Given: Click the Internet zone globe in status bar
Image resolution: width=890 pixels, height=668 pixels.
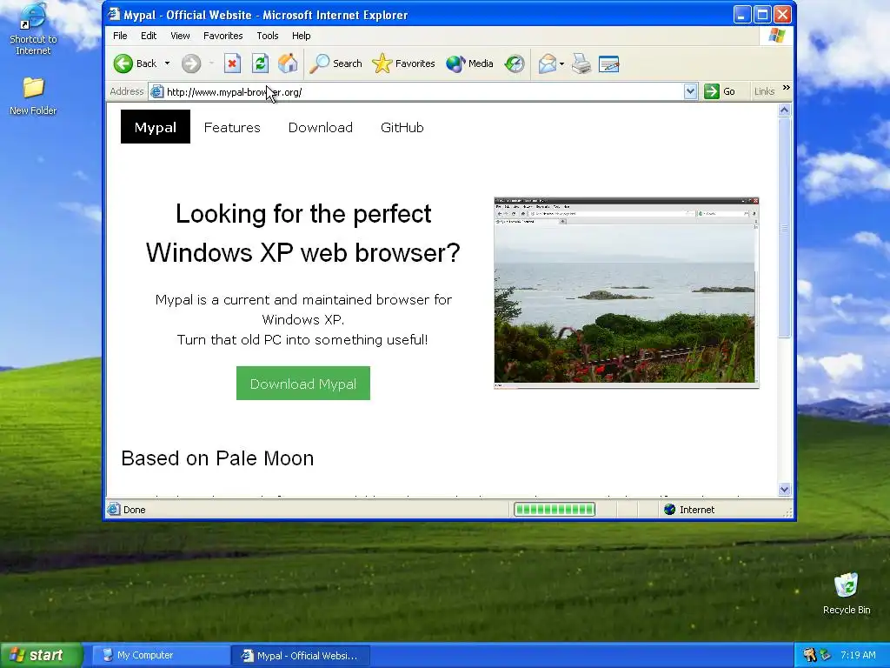Looking at the screenshot, I should pyautogui.click(x=670, y=510).
